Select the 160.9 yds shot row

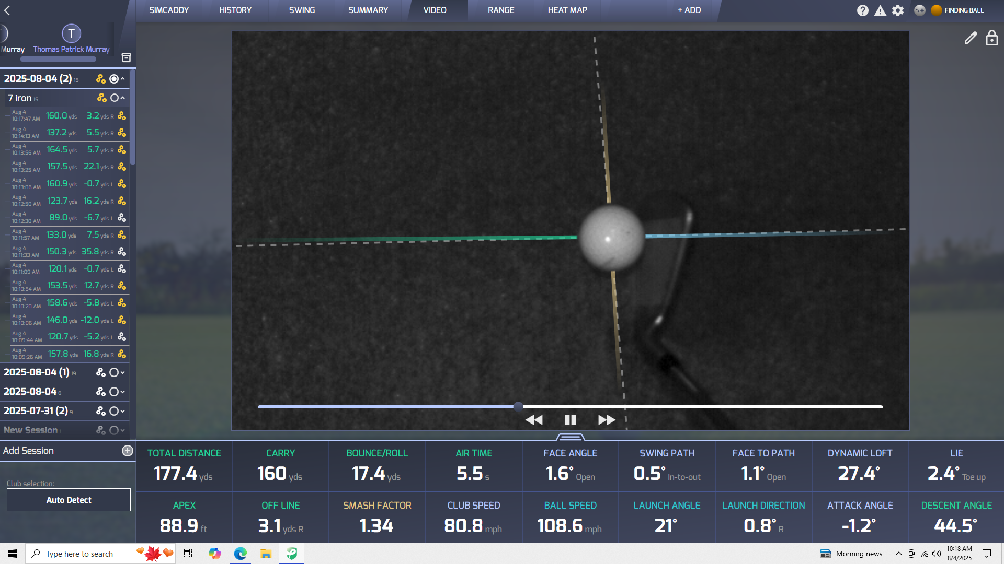[70, 184]
